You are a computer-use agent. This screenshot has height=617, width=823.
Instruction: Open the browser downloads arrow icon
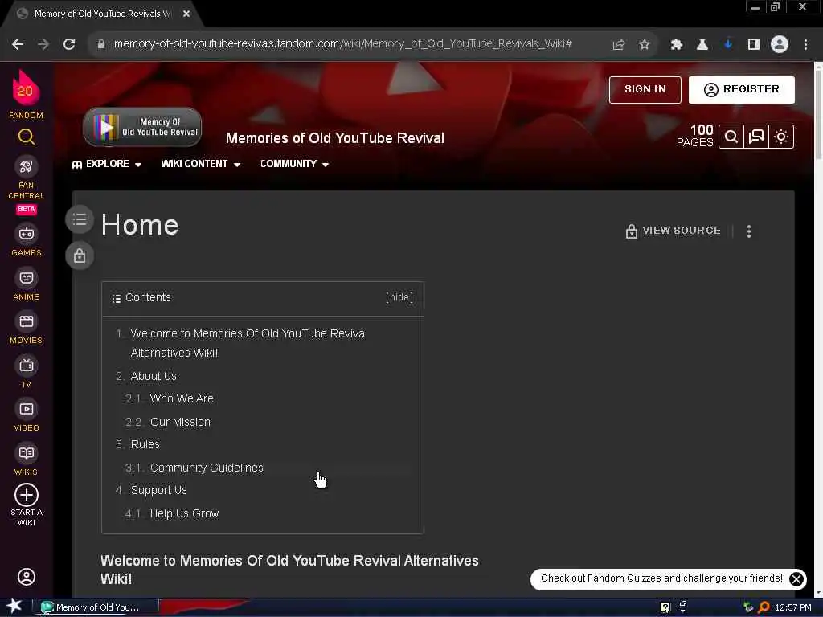click(x=728, y=44)
